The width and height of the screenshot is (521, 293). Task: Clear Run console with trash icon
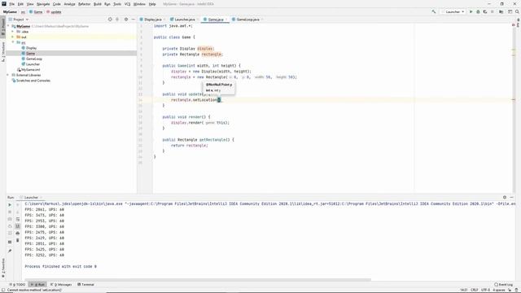tap(18, 240)
